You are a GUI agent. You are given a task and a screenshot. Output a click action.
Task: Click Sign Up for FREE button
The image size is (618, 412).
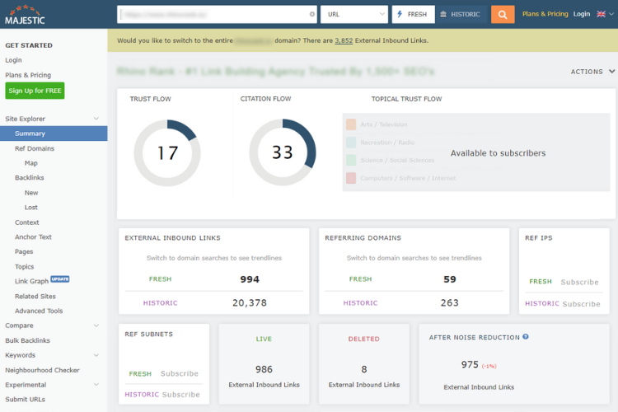[x=35, y=91]
